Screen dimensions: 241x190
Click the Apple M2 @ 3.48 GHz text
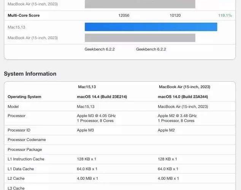pos(177,116)
